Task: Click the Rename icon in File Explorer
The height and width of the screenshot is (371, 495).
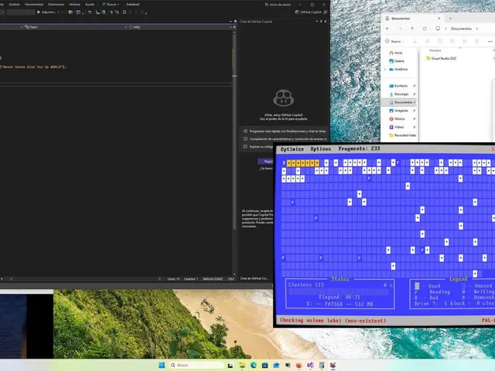Action: [x=452, y=41]
